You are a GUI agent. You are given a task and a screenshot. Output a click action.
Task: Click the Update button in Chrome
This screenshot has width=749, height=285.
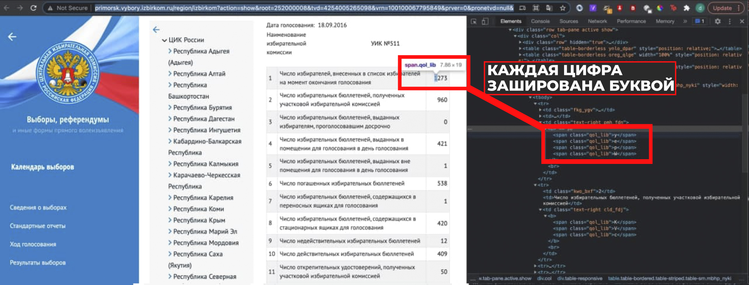pyautogui.click(x=722, y=8)
